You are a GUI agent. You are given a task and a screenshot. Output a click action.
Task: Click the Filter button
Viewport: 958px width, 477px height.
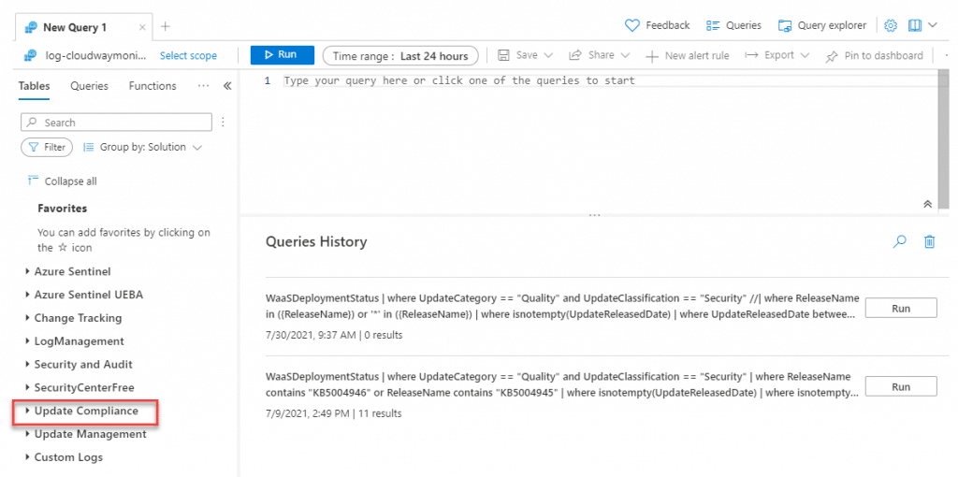pyautogui.click(x=47, y=147)
